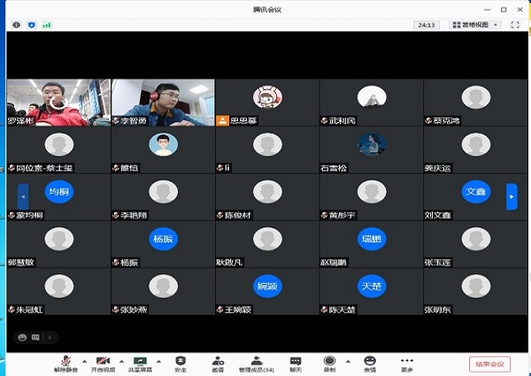Click the 24:13 meeting timer
531x376 pixels.
click(427, 25)
